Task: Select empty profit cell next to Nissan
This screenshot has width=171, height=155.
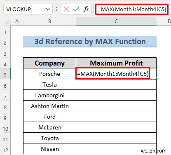Action: click(116, 149)
